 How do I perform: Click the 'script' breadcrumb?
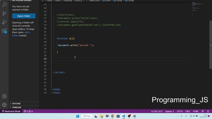tap(130, 1)
